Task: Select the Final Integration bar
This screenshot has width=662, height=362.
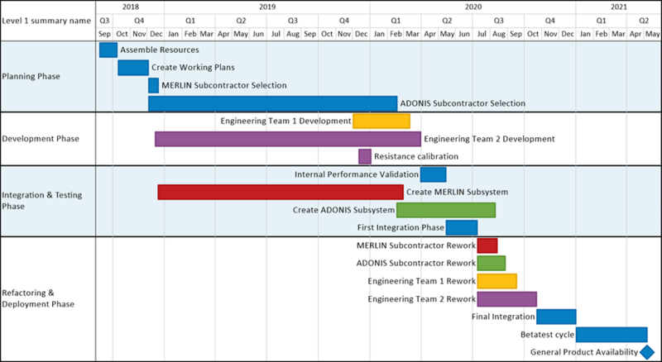Action: coord(556,317)
